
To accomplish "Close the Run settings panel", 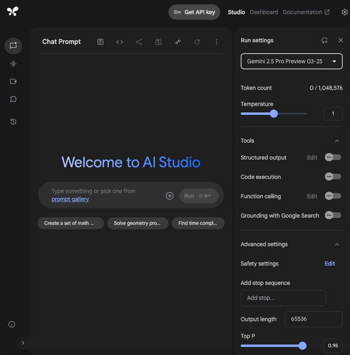I will 340,41.
